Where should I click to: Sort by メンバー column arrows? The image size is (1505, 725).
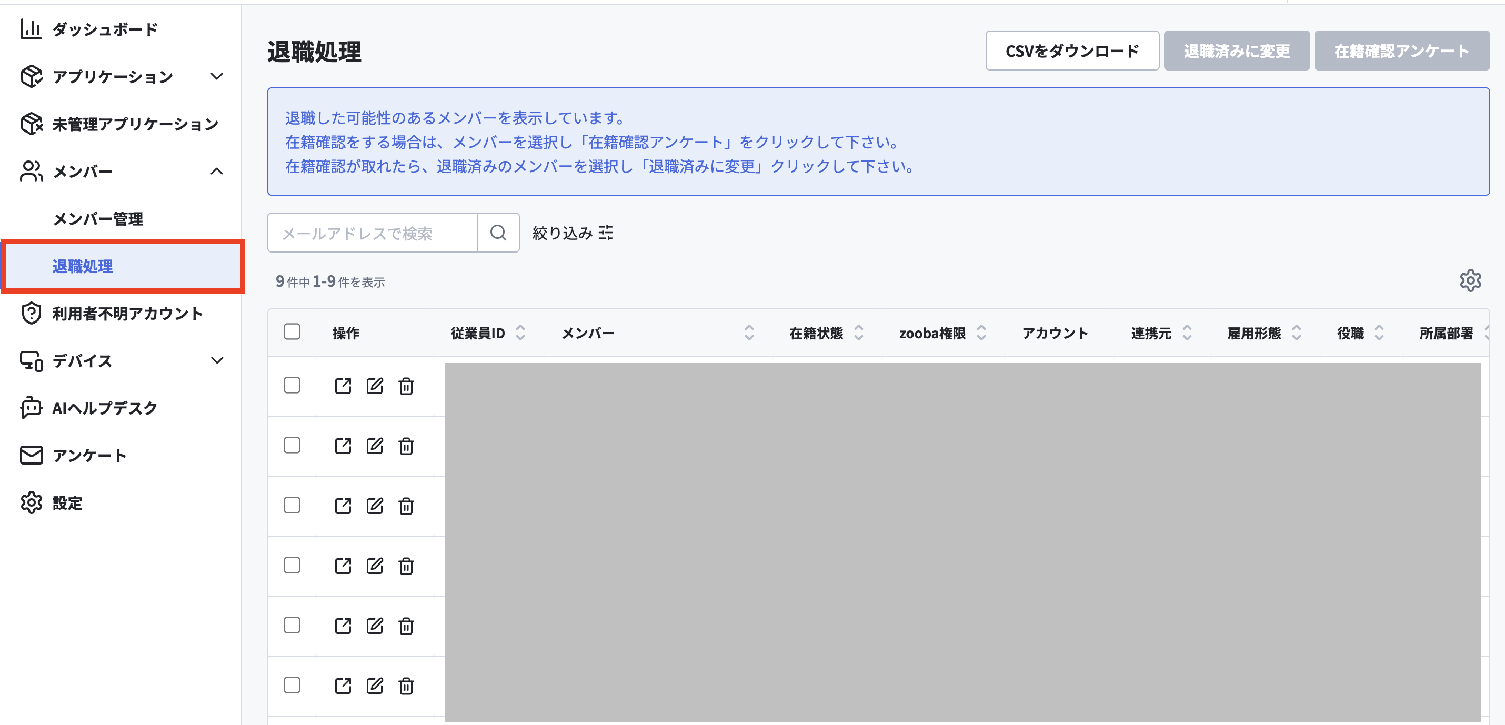pyautogui.click(x=749, y=333)
